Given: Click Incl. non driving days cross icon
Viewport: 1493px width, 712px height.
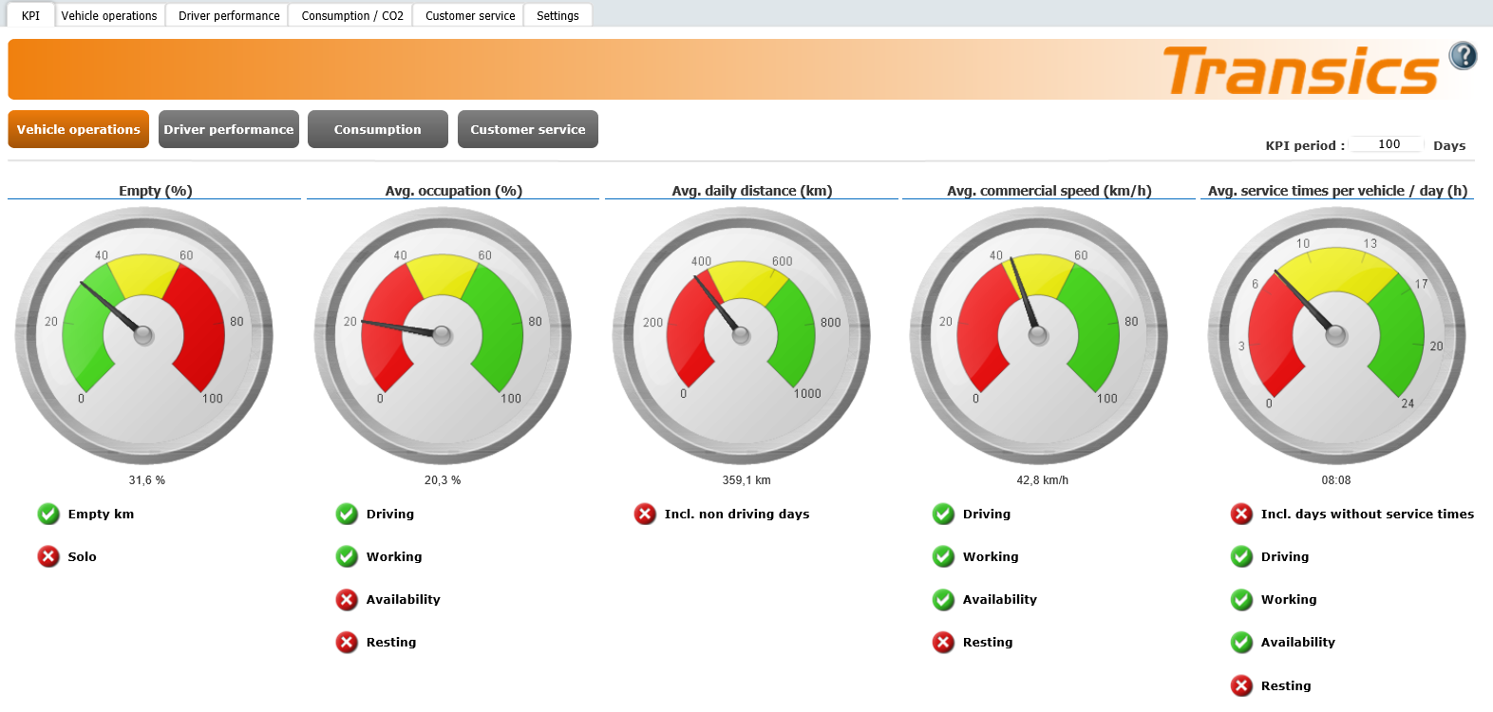Looking at the screenshot, I should click(645, 515).
